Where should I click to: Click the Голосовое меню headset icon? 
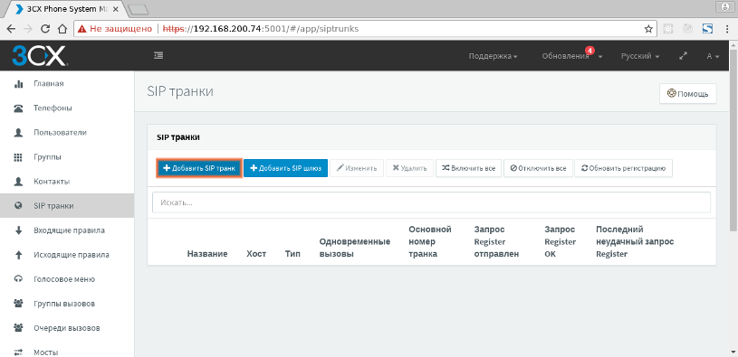point(18,279)
